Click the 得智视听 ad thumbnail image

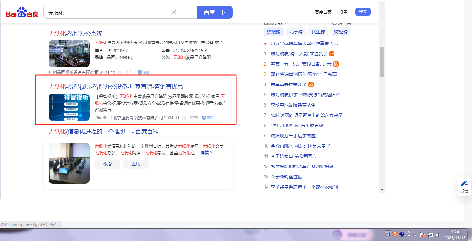click(69, 107)
